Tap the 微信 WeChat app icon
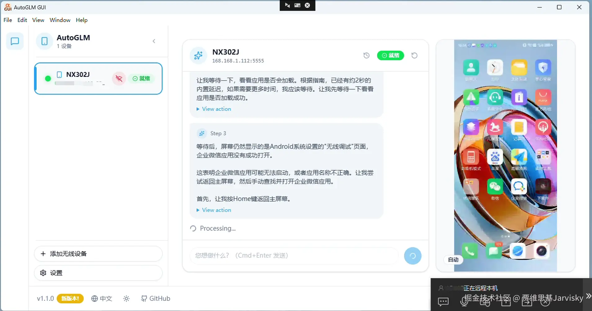This screenshot has height=311, width=592. pos(495,187)
